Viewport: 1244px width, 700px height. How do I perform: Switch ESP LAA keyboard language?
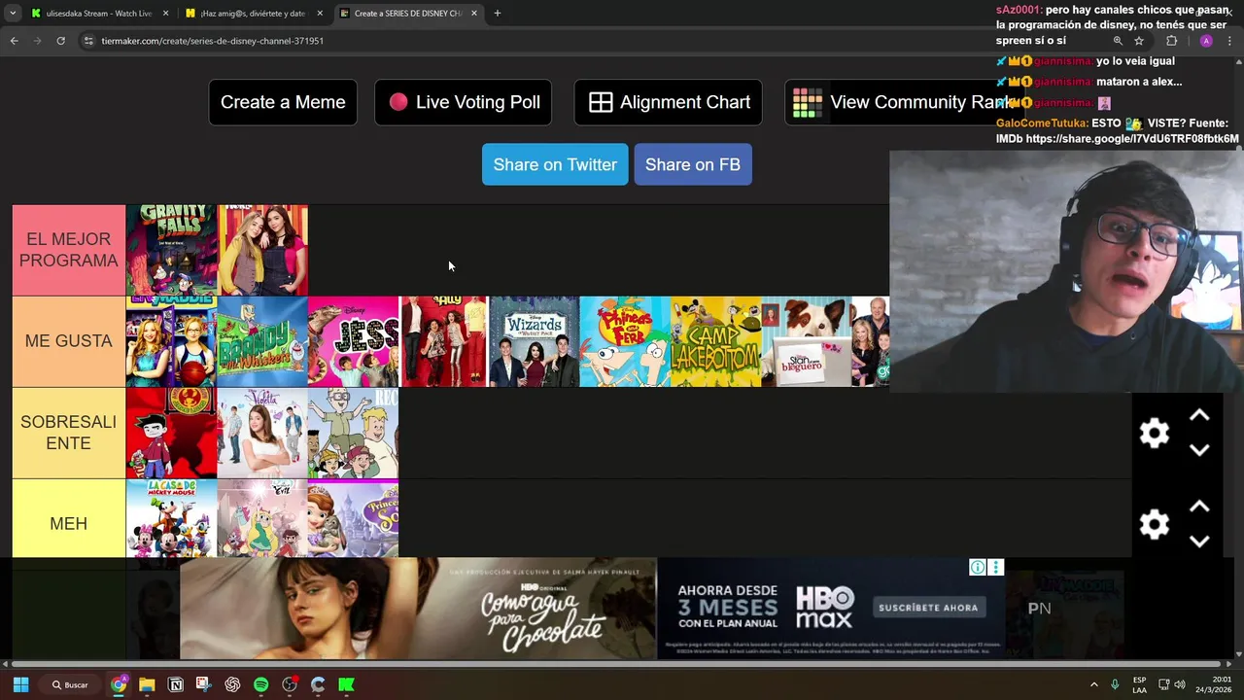1139,684
